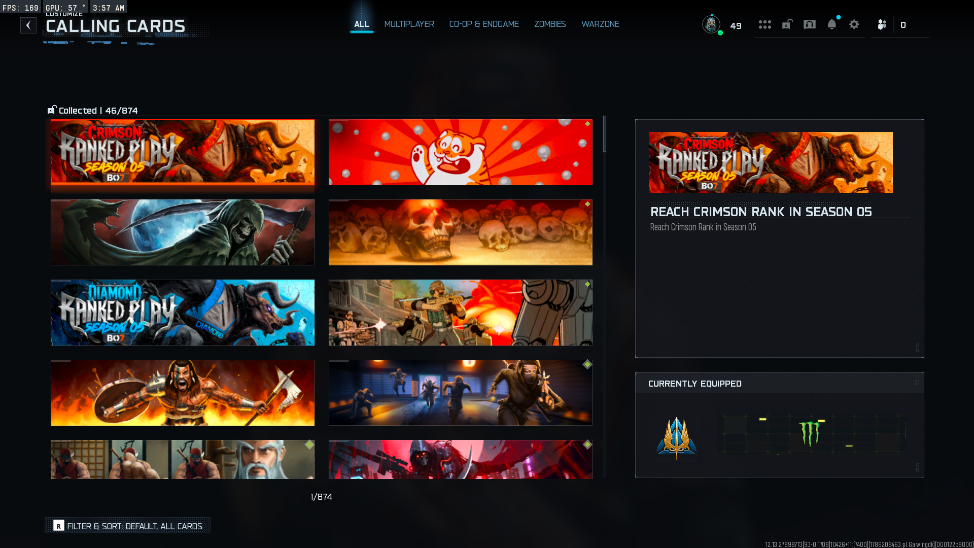Click the equipped Monster Energy calling card
Image resolution: width=974 pixels, height=548 pixels.
point(811,434)
